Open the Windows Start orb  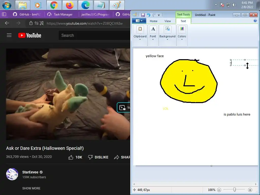[7, 5]
